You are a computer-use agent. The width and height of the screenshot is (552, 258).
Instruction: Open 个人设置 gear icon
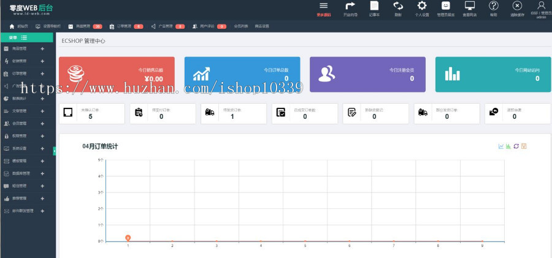coord(422,6)
